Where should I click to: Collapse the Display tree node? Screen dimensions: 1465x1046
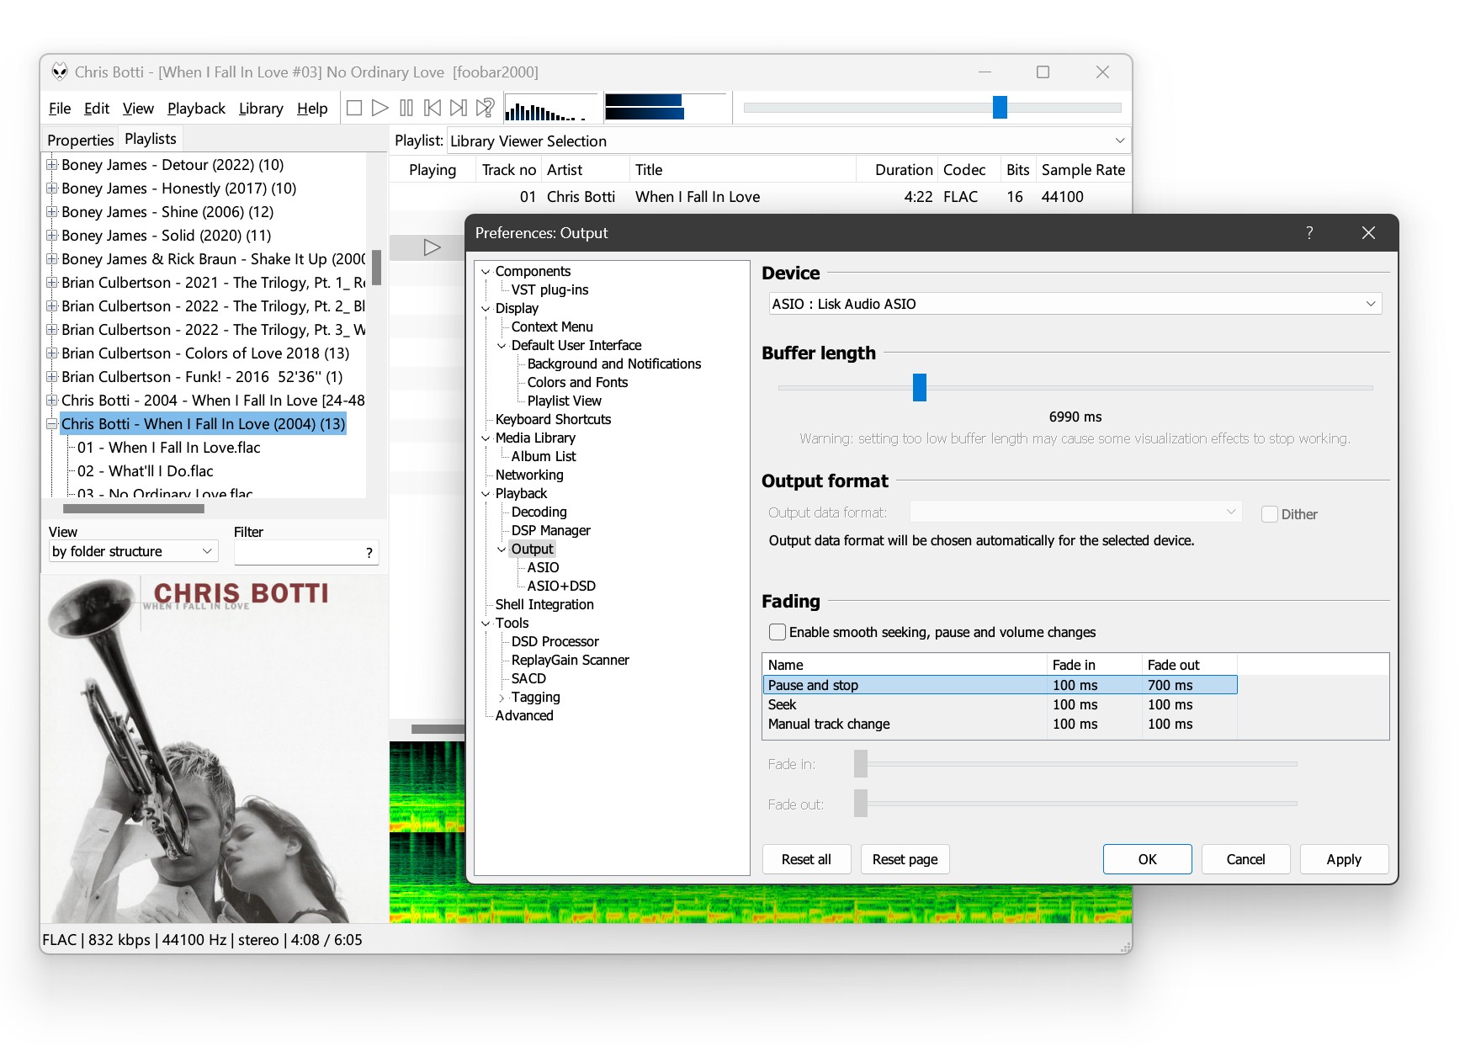tap(486, 309)
